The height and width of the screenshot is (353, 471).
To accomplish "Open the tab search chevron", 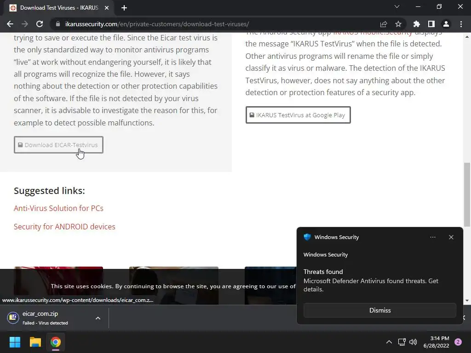I will 397,6.
